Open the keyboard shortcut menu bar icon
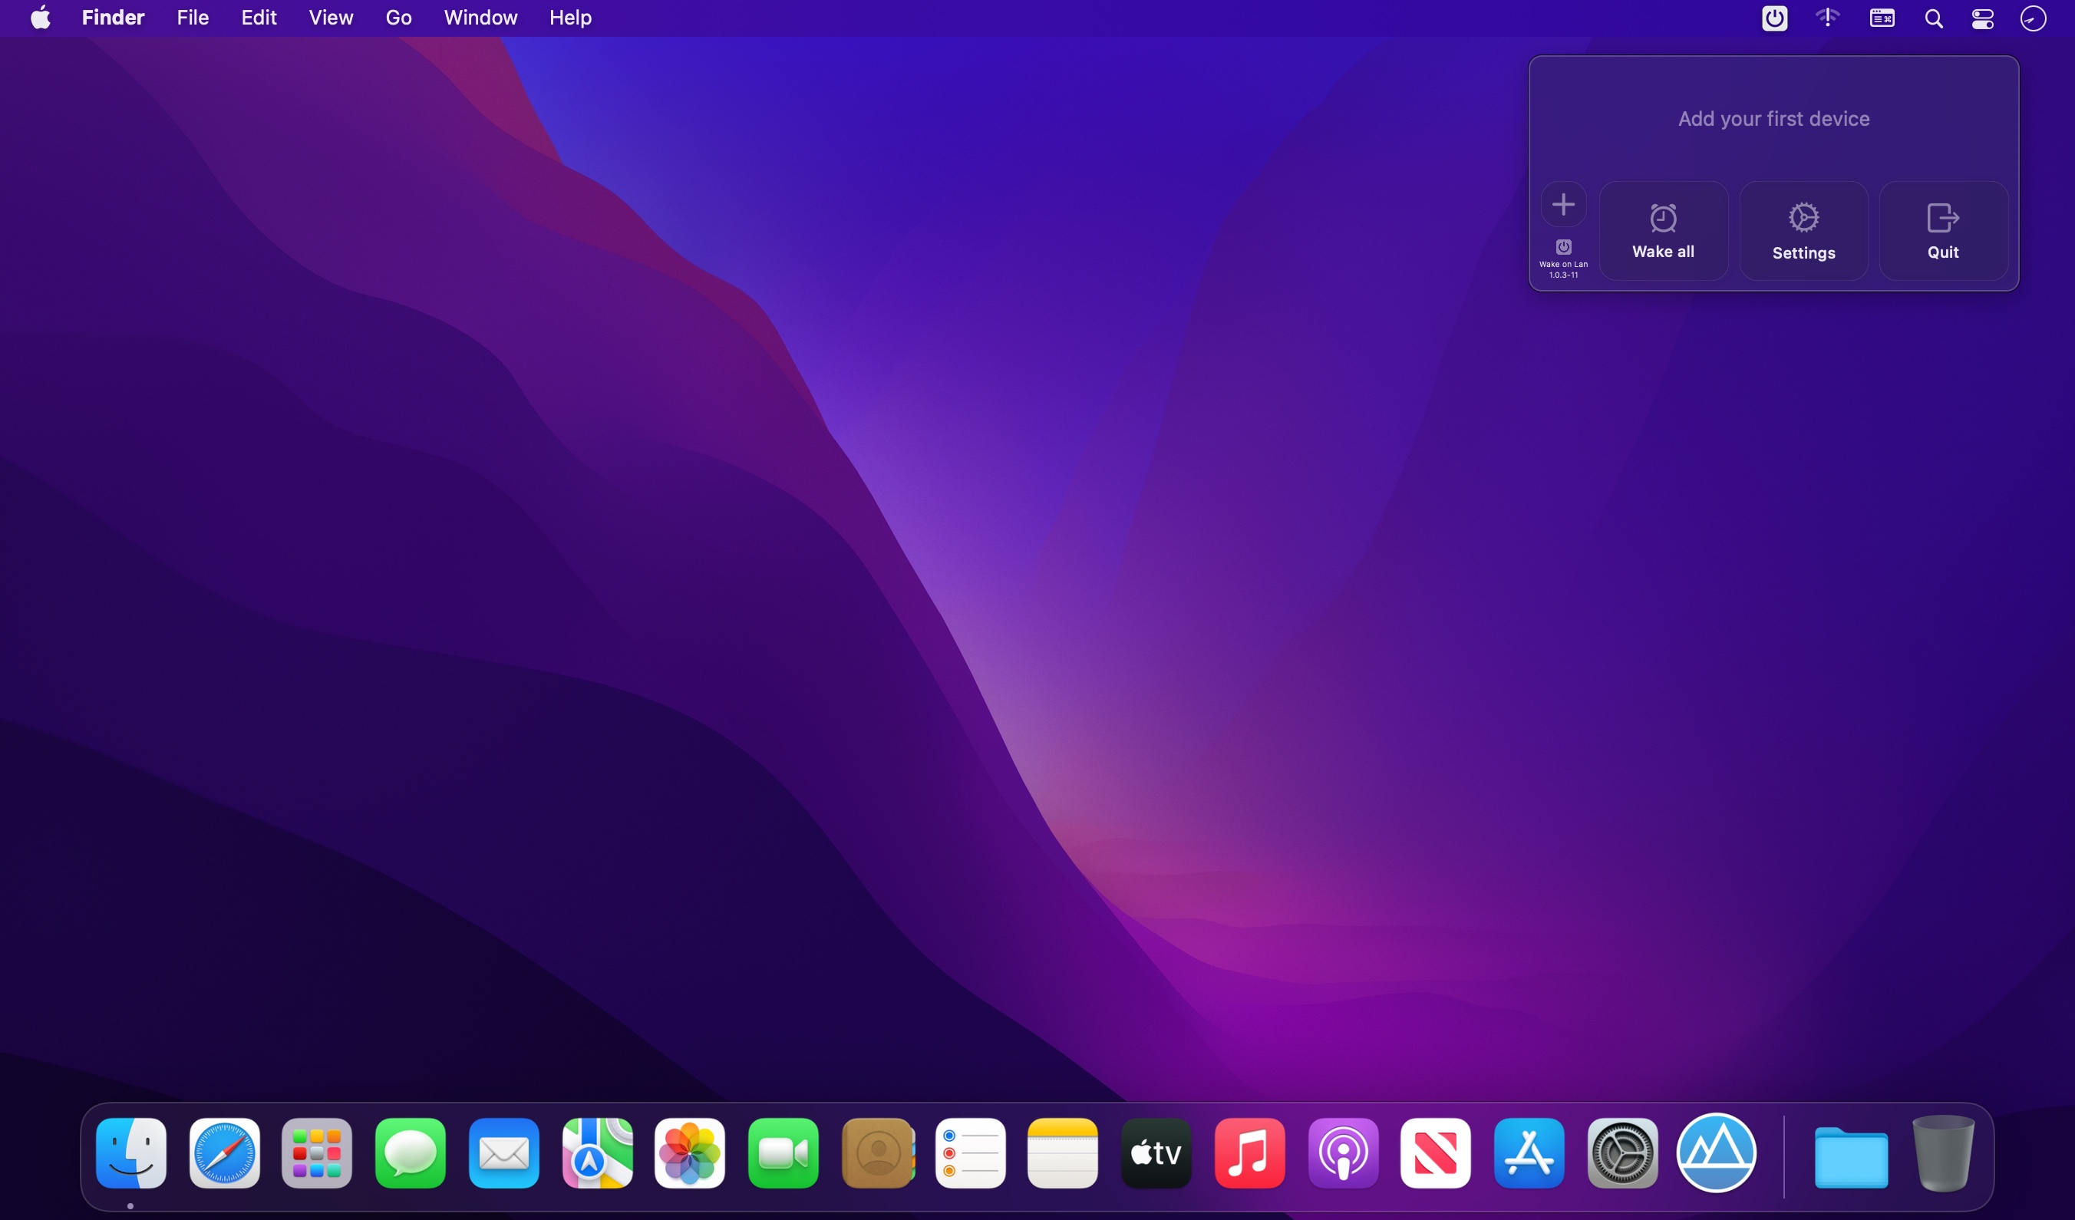 pos(1882,18)
